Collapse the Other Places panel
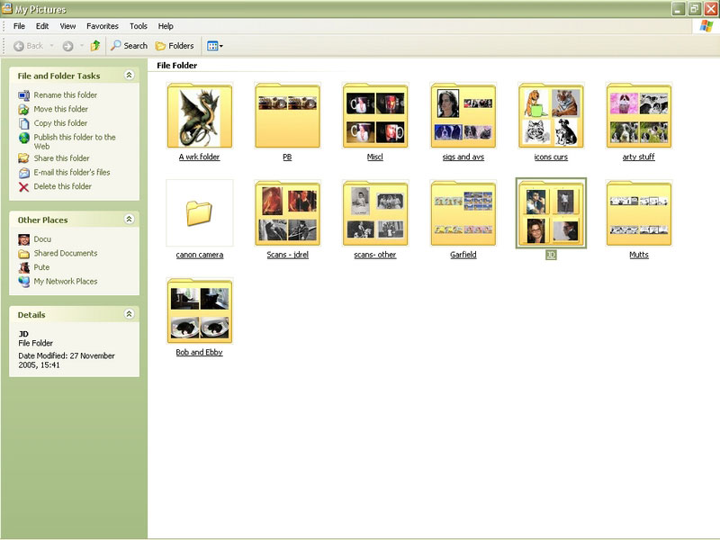 tap(129, 220)
